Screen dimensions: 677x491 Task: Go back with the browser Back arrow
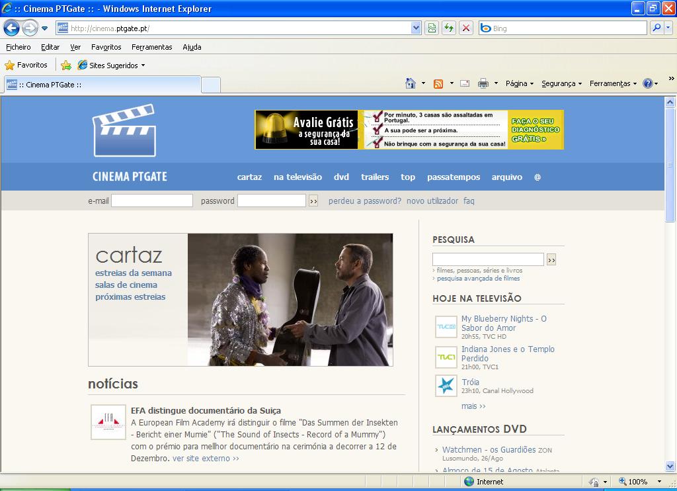click(x=12, y=28)
